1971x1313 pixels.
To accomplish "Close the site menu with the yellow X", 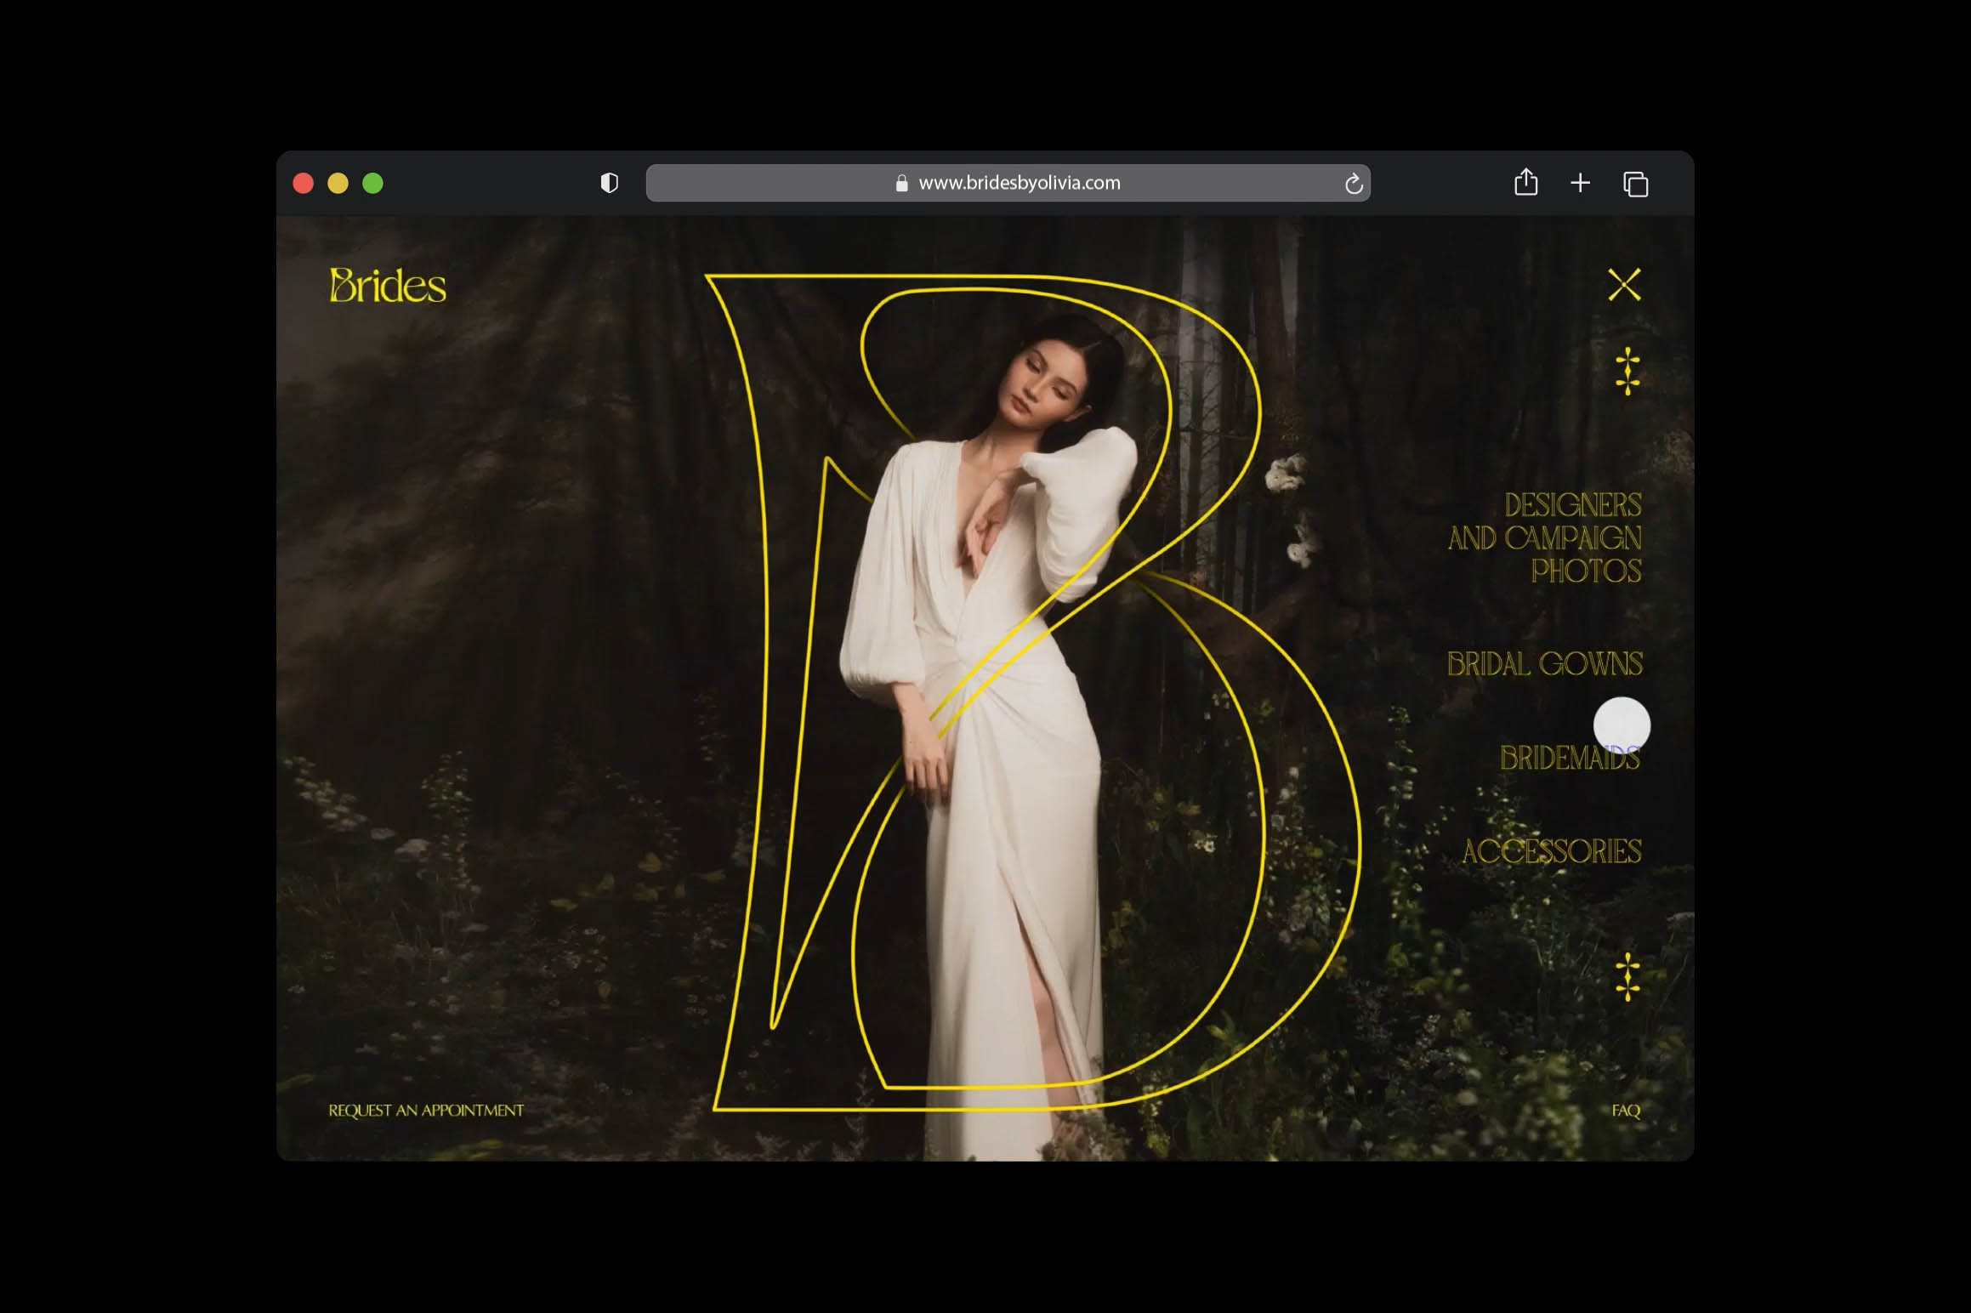I will (x=1624, y=285).
